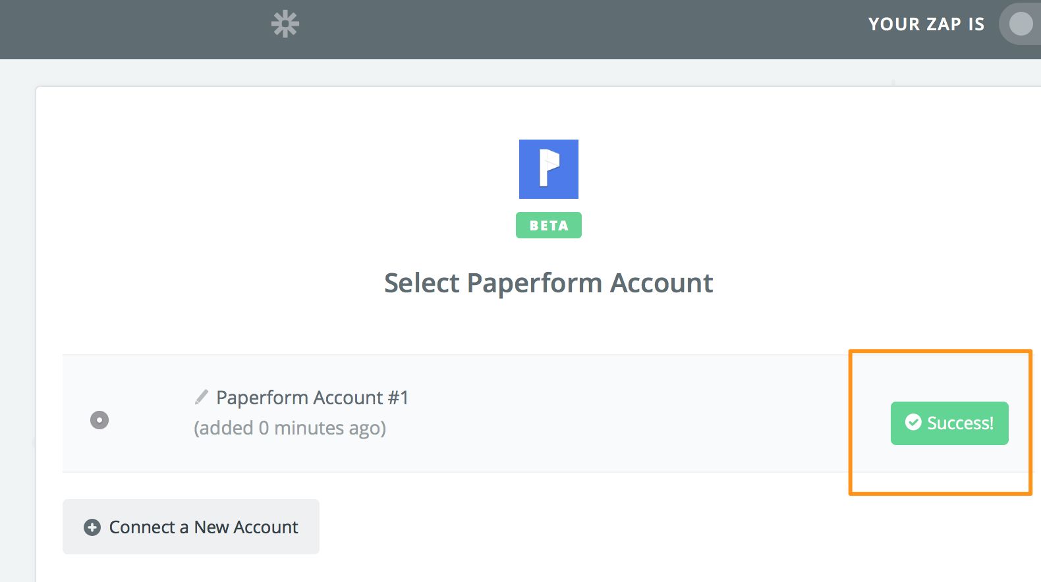This screenshot has width=1041, height=582.
Task: Click the green BETA badge
Action: click(549, 225)
